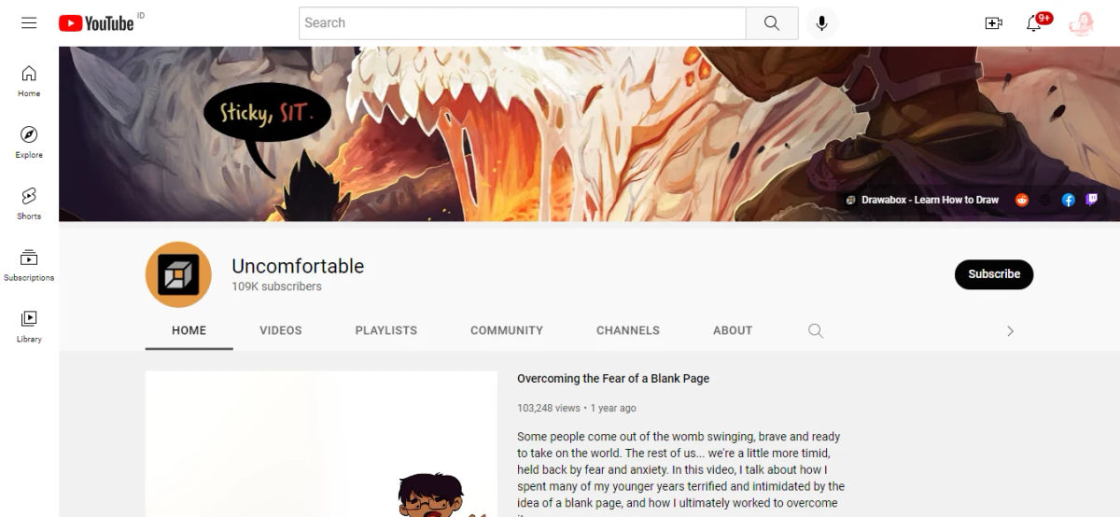
Task: Open Explore in sidebar
Action: point(29,142)
